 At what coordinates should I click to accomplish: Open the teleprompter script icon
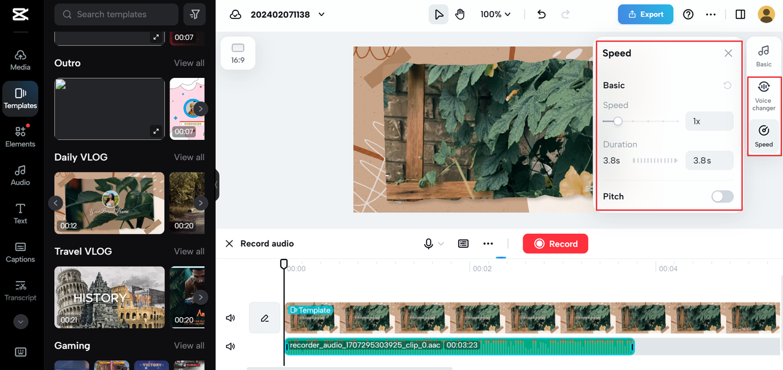click(464, 244)
